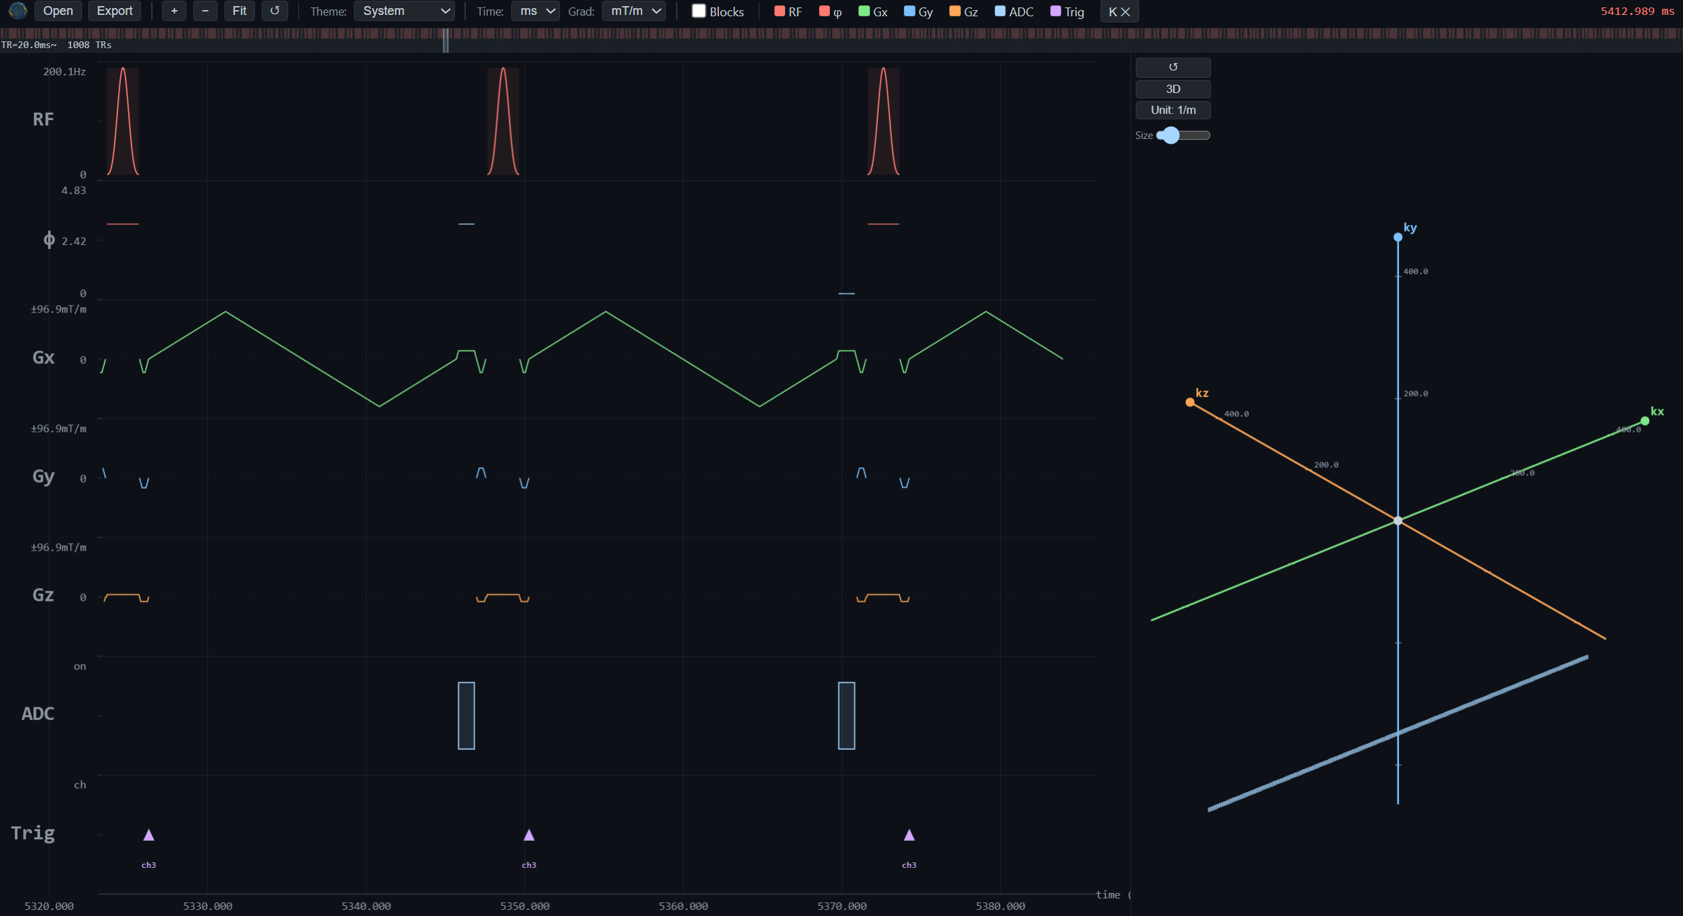Click the Gx channel label
This screenshot has height=916, width=1683.
[43, 357]
